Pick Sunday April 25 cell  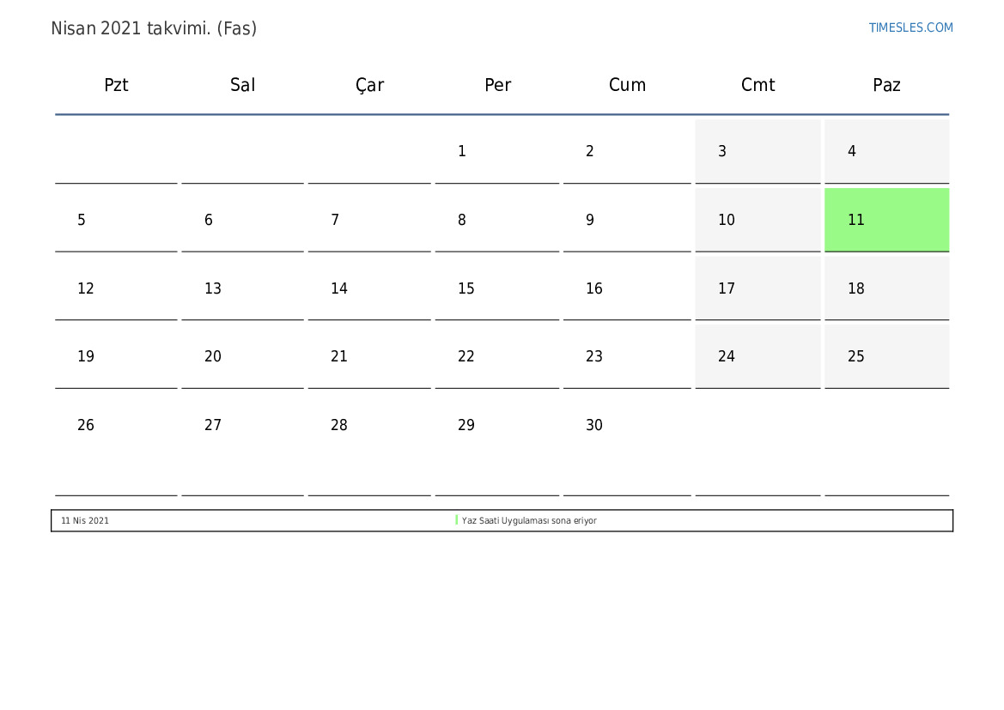887,356
